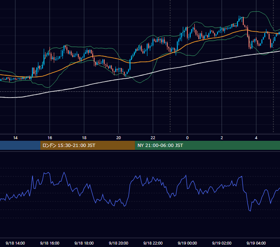Viewport: 280px width, 247px height.
Task: Click the 9/18 20:00 date label
Action: click(x=119, y=243)
